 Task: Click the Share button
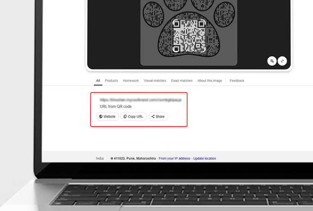tap(158, 117)
